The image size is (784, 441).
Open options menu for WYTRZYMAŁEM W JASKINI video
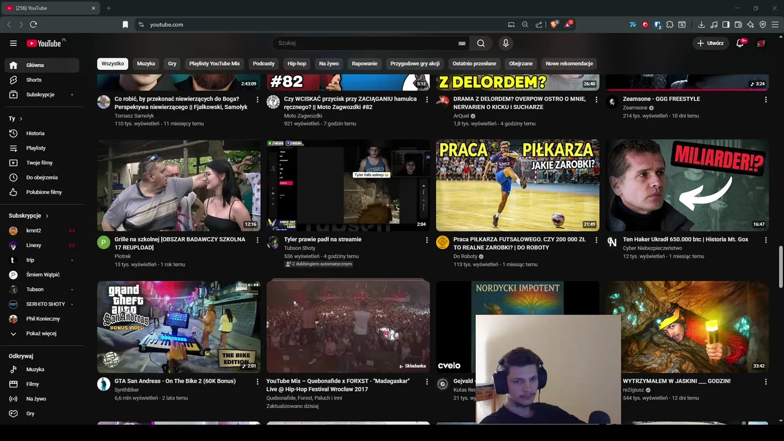point(766,382)
